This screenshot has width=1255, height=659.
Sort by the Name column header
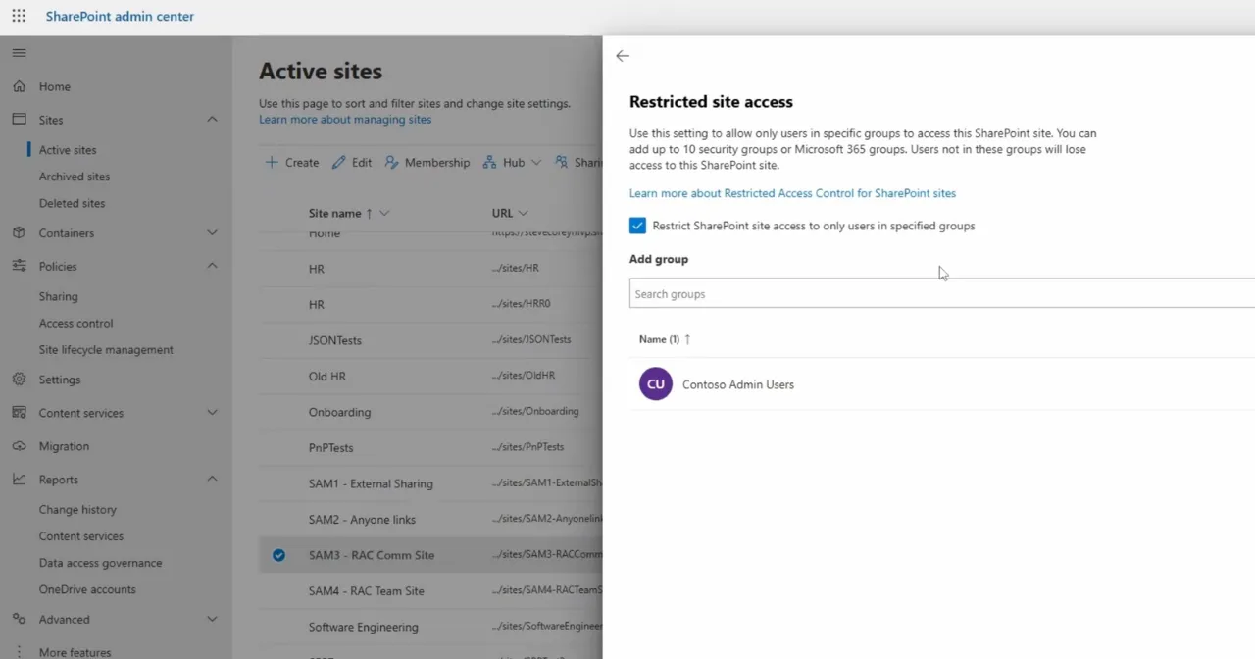(x=657, y=338)
